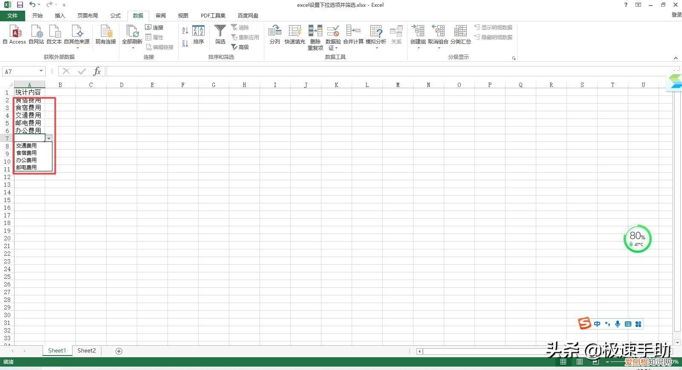The width and height of the screenshot is (682, 370).
Task: Click the cell A7 dropdown arrow
Action: point(49,139)
